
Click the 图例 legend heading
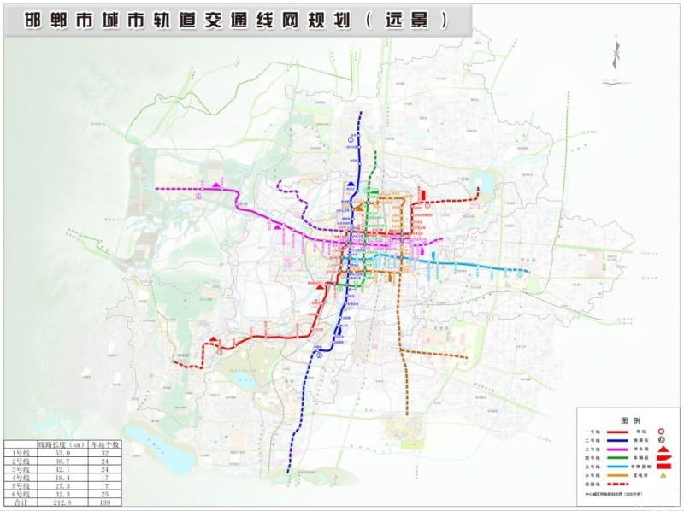point(630,422)
